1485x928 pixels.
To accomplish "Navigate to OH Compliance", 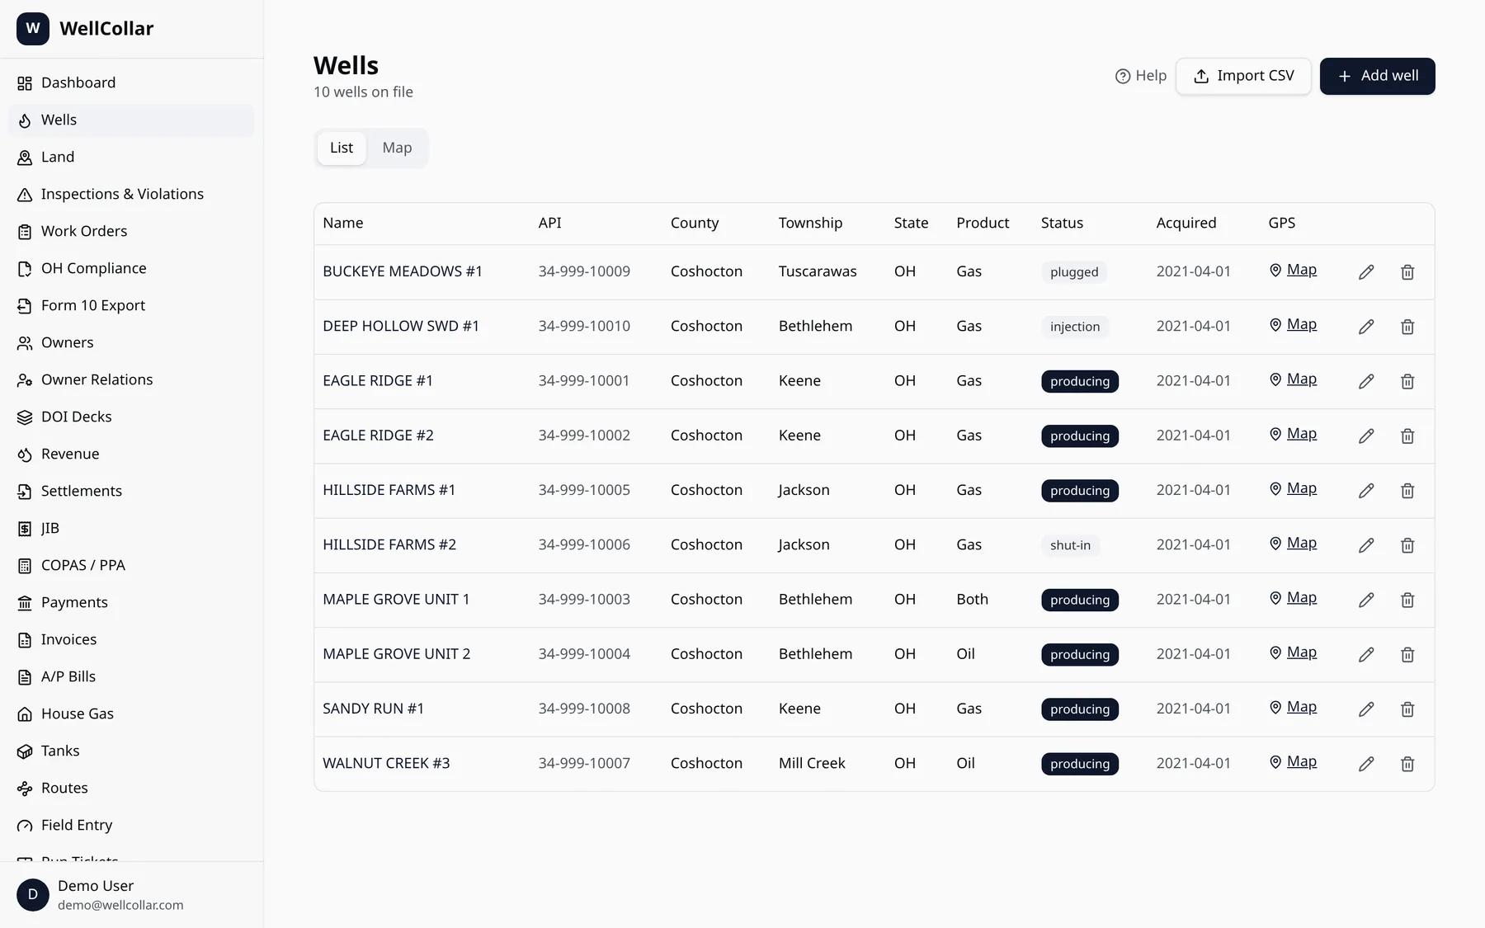I will 132,269.
